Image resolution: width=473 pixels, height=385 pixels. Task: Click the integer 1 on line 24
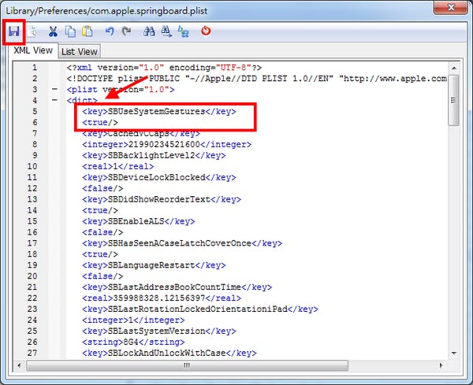click(133, 320)
